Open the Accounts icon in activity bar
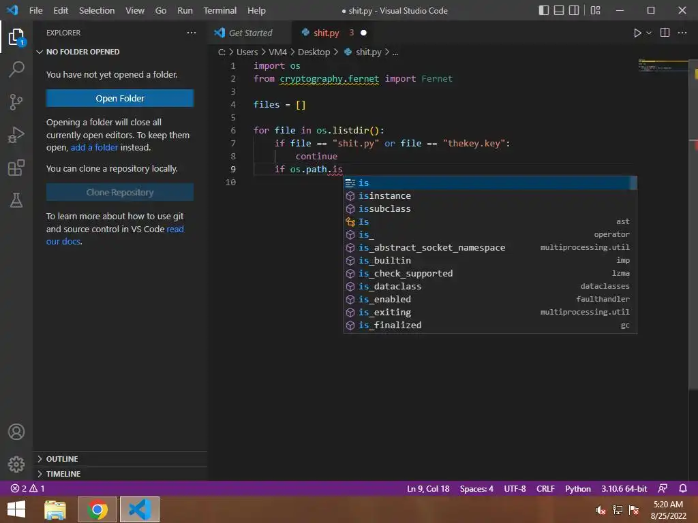The width and height of the screenshot is (698, 523). coord(16,432)
